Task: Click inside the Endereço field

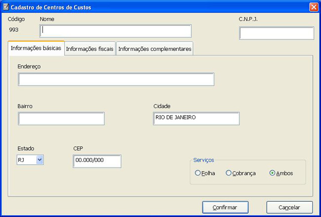Action: click(116, 80)
